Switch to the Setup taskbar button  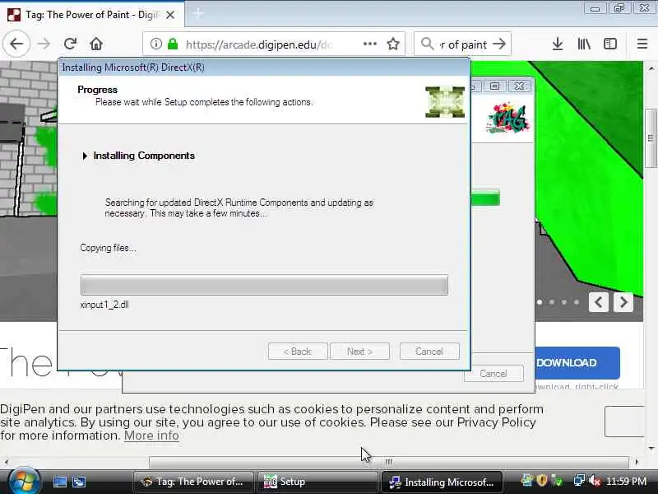[x=317, y=482]
